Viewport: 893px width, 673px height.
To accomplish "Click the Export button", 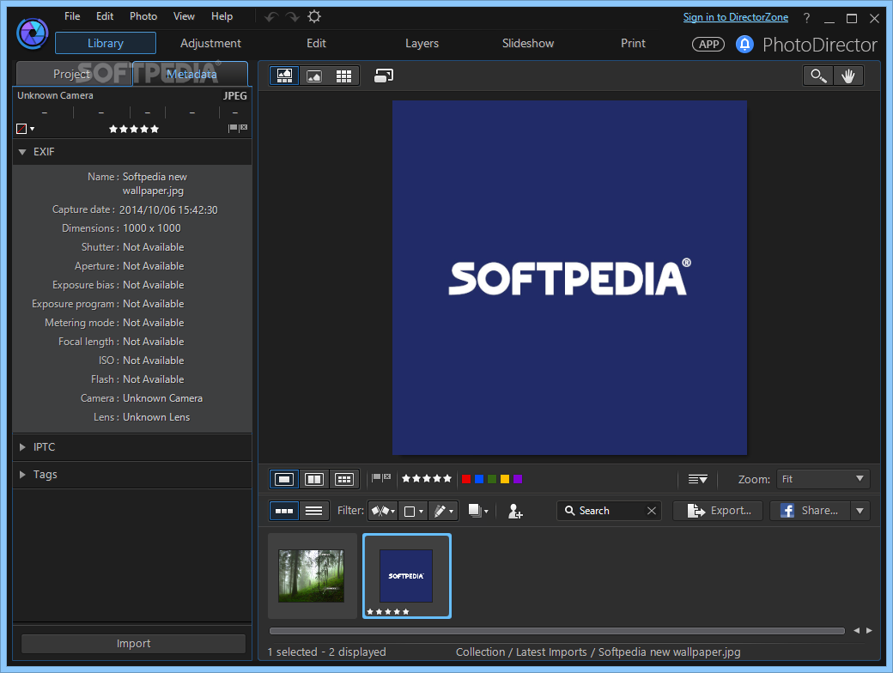I will pyautogui.click(x=718, y=511).
